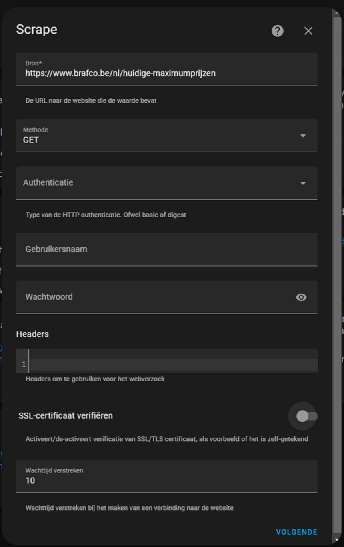Click the Authenticatie dropdown chevron icon
The image size is (344, 547).
303,182
